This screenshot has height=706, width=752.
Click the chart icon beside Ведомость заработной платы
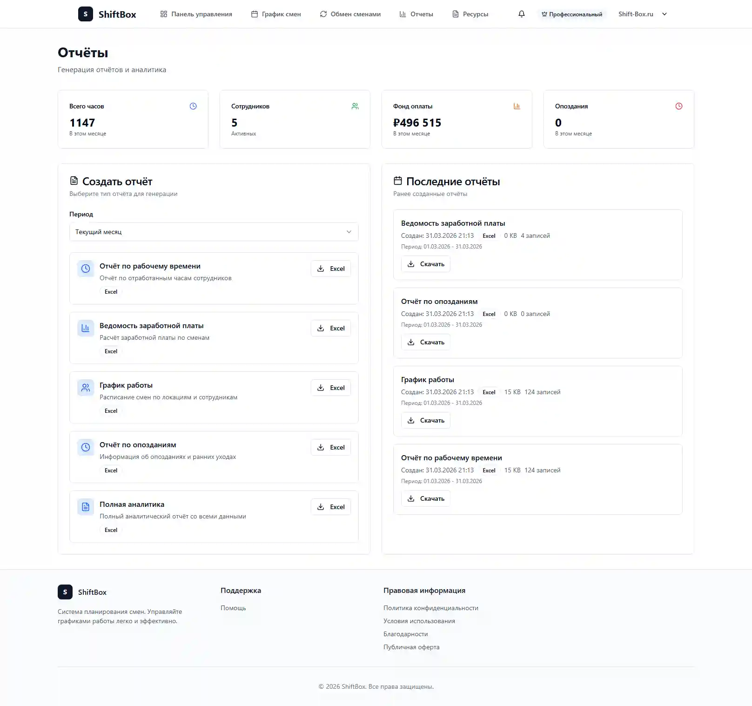85,328
